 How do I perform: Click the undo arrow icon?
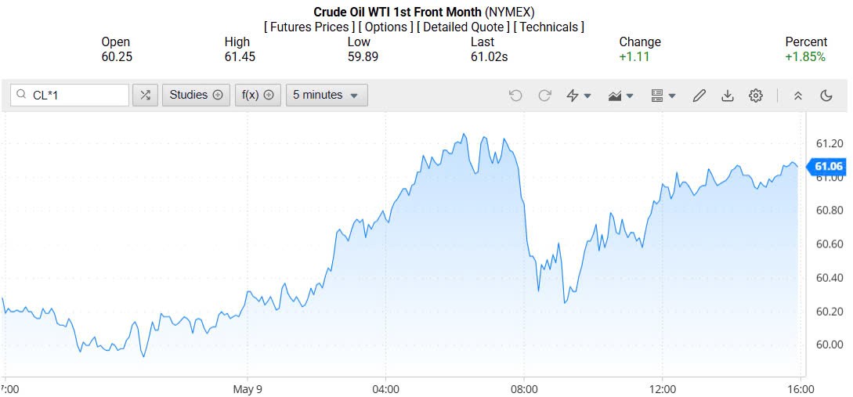515,96
